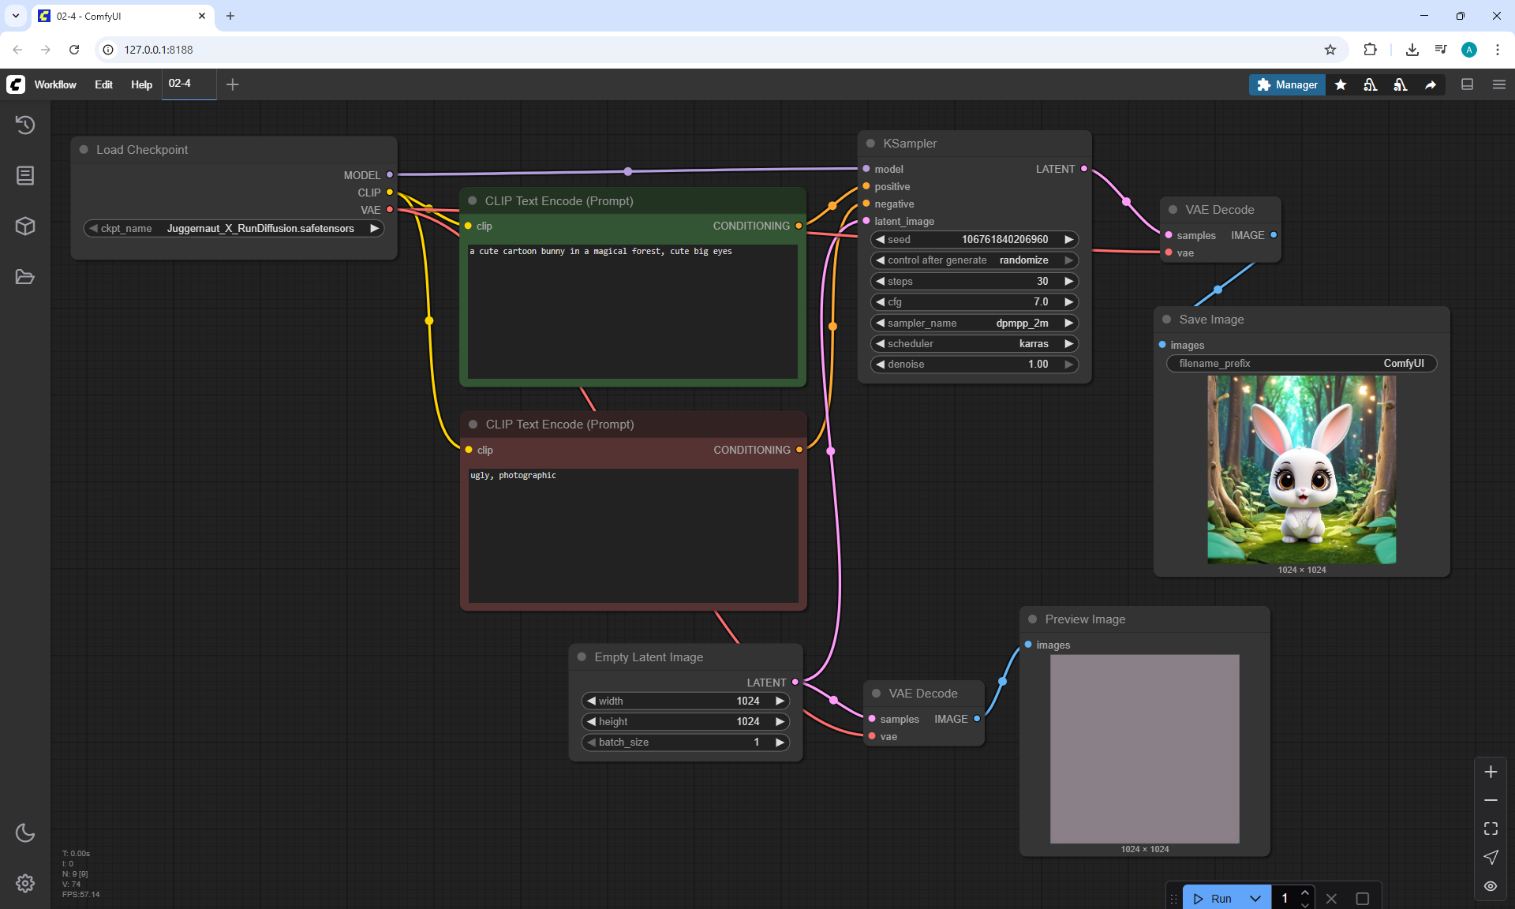Open the ckpt_name checkpoint selector

pyautogui.click(x=234, y=228)
